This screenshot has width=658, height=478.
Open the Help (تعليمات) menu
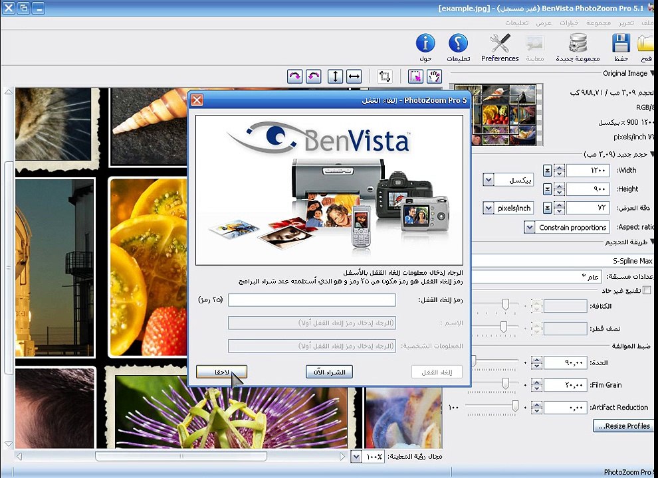(516, 23)
